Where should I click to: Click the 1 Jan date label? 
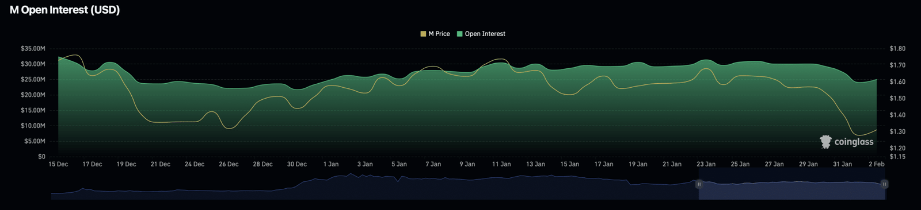click(x=331, y=164)
